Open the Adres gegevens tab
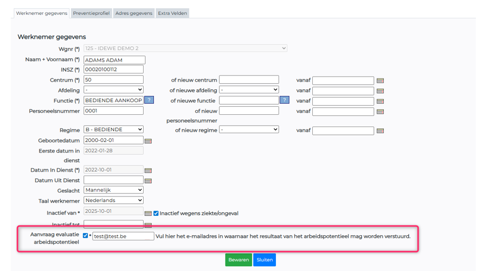Viewport: 483px width, 273px height. click(133, 13)
